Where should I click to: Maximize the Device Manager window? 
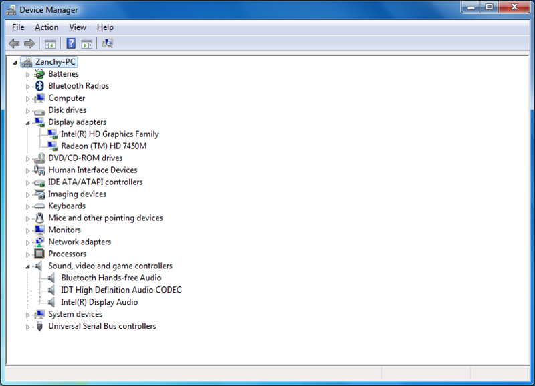pos(490,7)
